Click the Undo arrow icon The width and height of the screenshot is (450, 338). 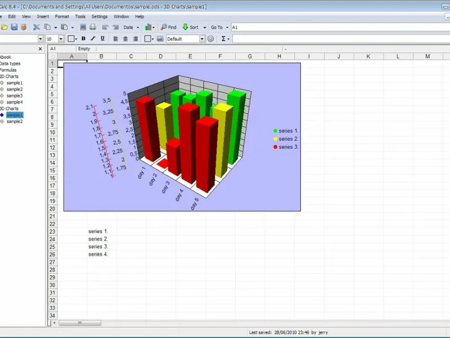tap(105, 27)
